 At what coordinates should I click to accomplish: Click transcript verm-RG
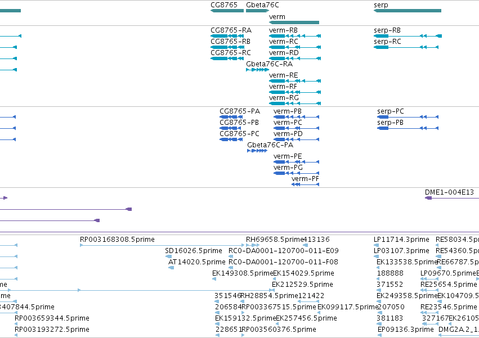pyautogui.click(x=295, y=103)
